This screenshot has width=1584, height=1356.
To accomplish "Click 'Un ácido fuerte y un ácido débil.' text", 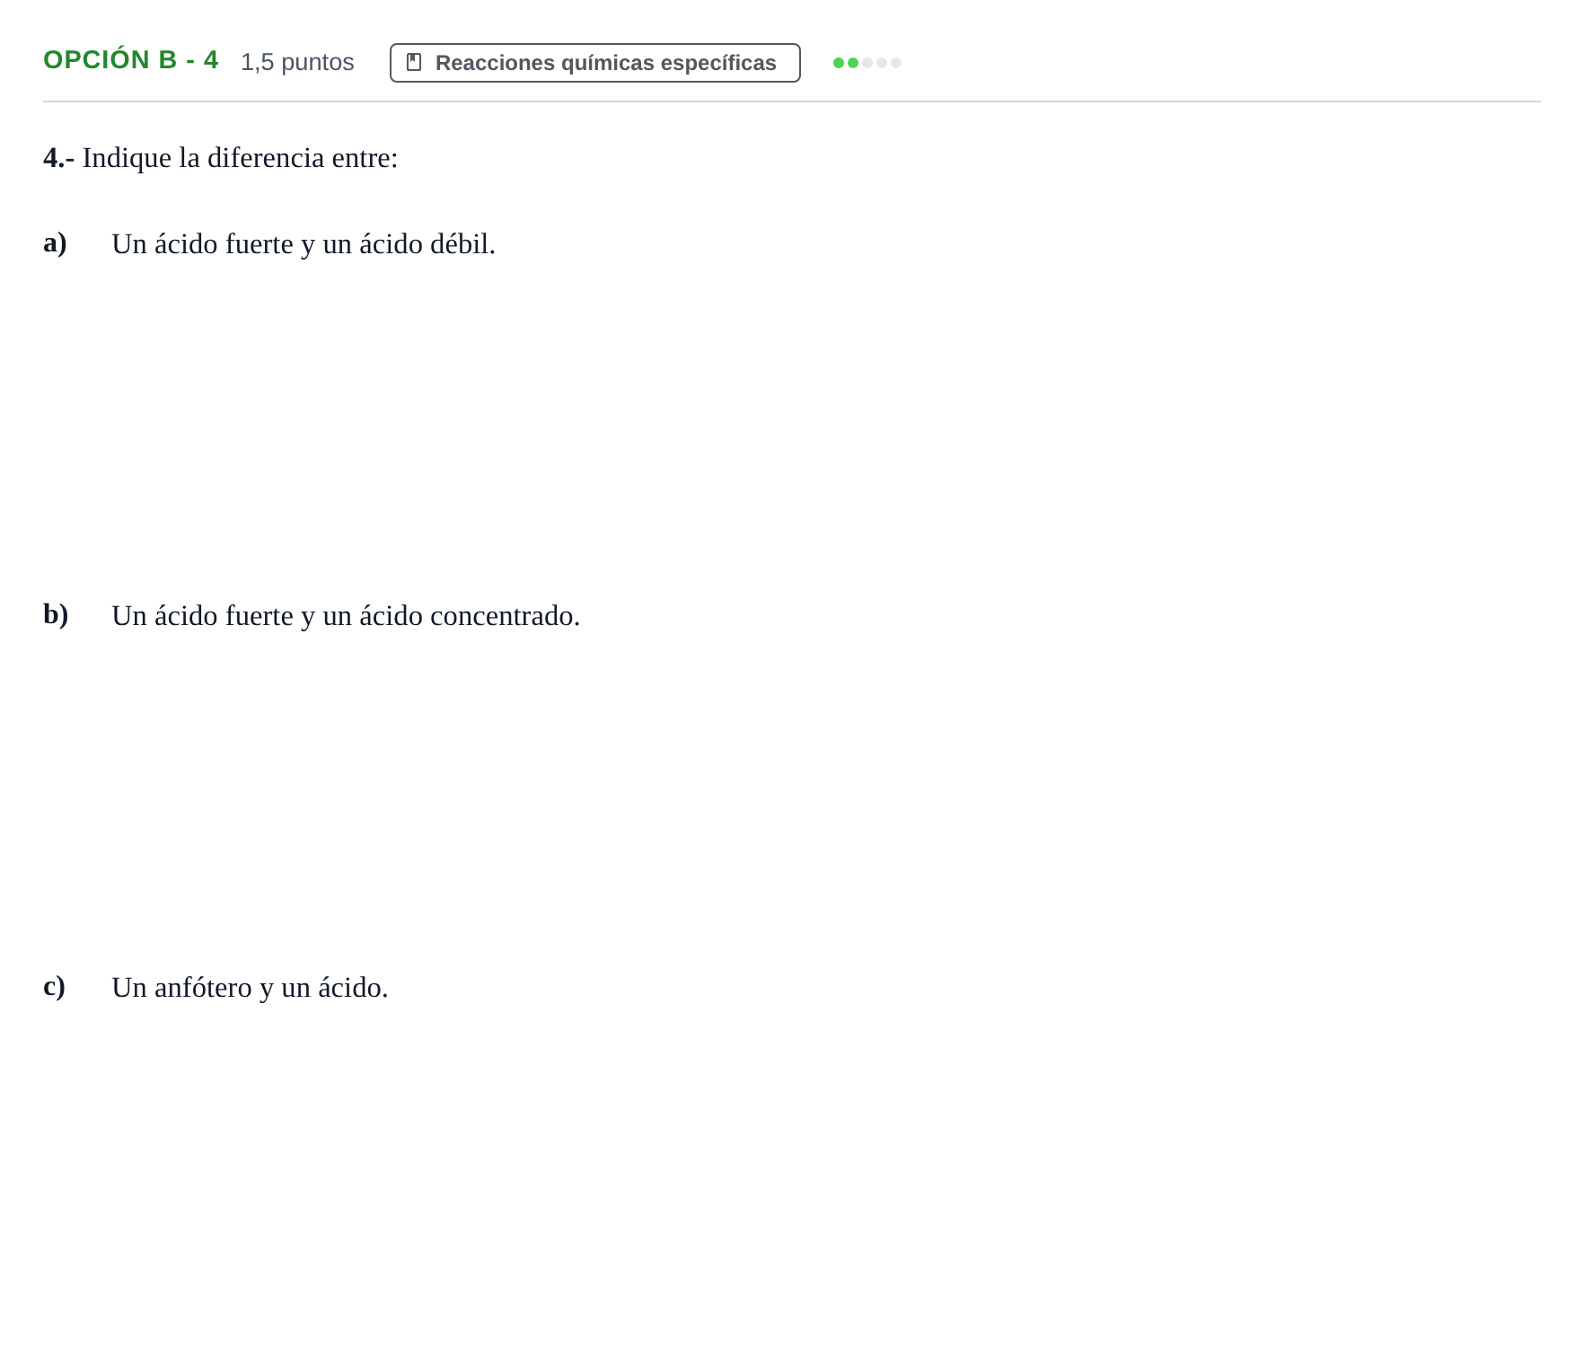I will 304,244.
